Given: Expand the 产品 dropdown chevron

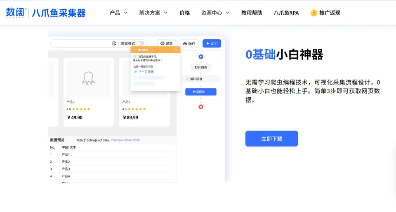Looking at the screenshot, I should (x=125, y=13).
